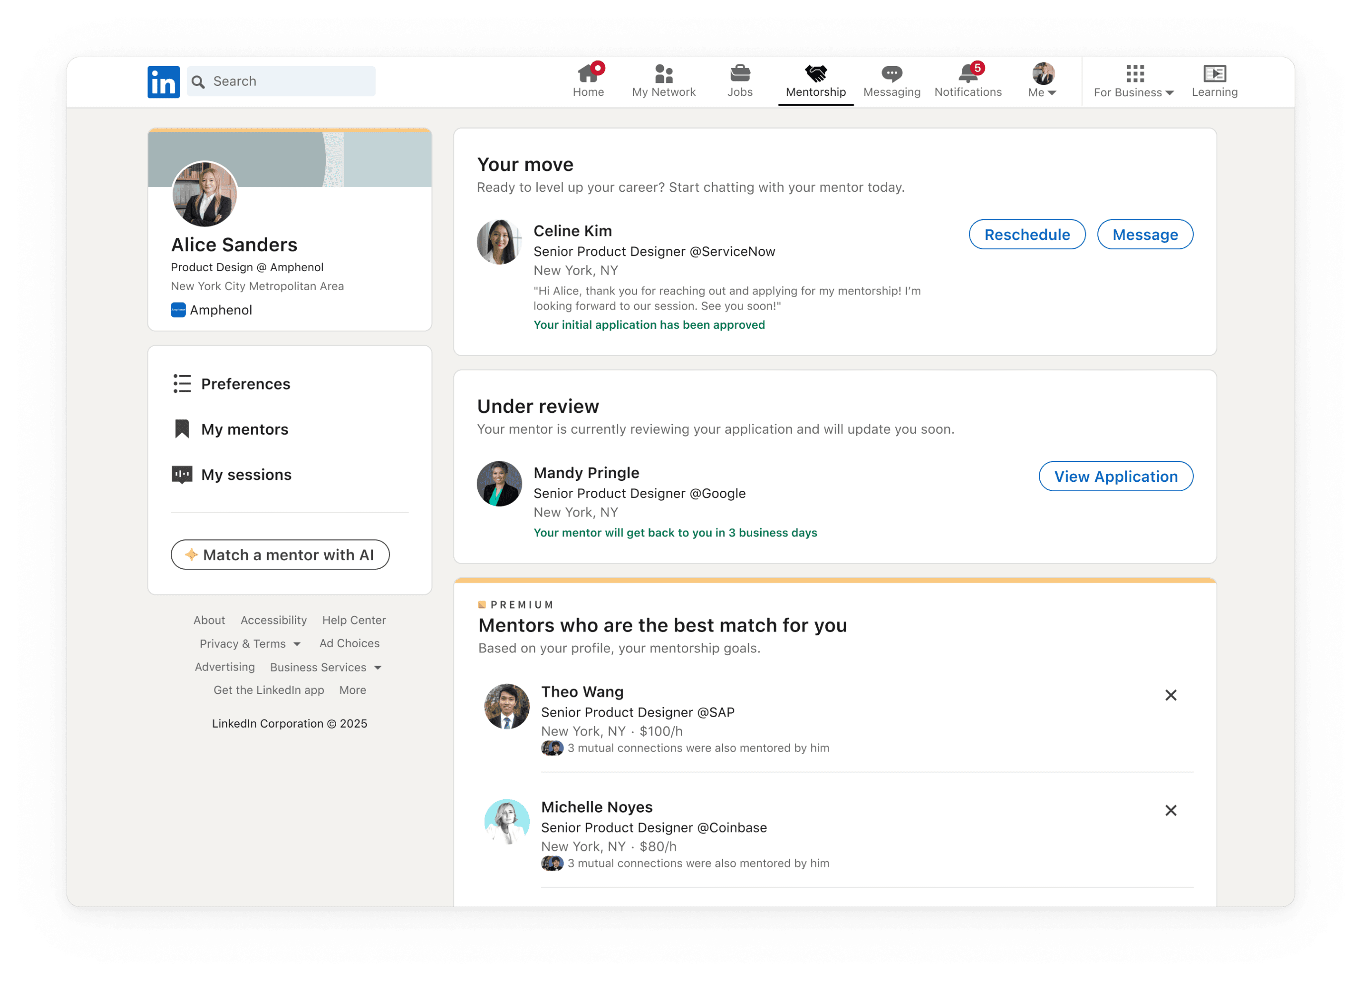This screenshot has width=1362, height=984.
Task: Open the Messaging speech bubble icon
Action: point(892,74)
